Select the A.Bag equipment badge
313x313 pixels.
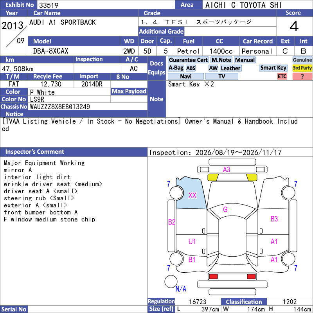[x=176, y=68]
